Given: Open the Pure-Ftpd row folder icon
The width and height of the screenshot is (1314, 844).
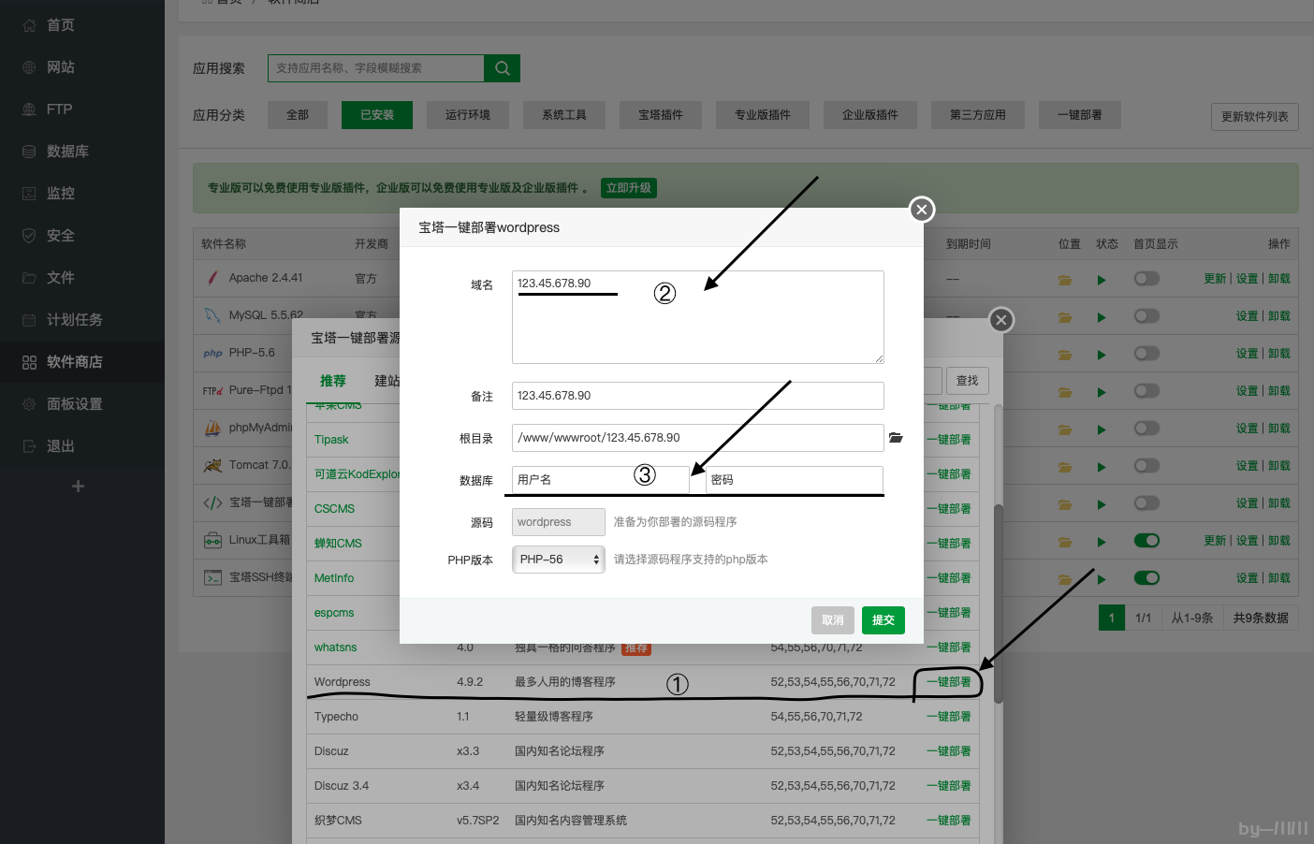Looking at the screenshot, I should point(1065,392).
